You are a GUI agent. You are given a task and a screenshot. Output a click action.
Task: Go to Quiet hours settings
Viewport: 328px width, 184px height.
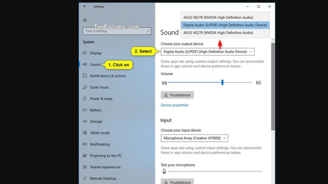coord(99,87)
